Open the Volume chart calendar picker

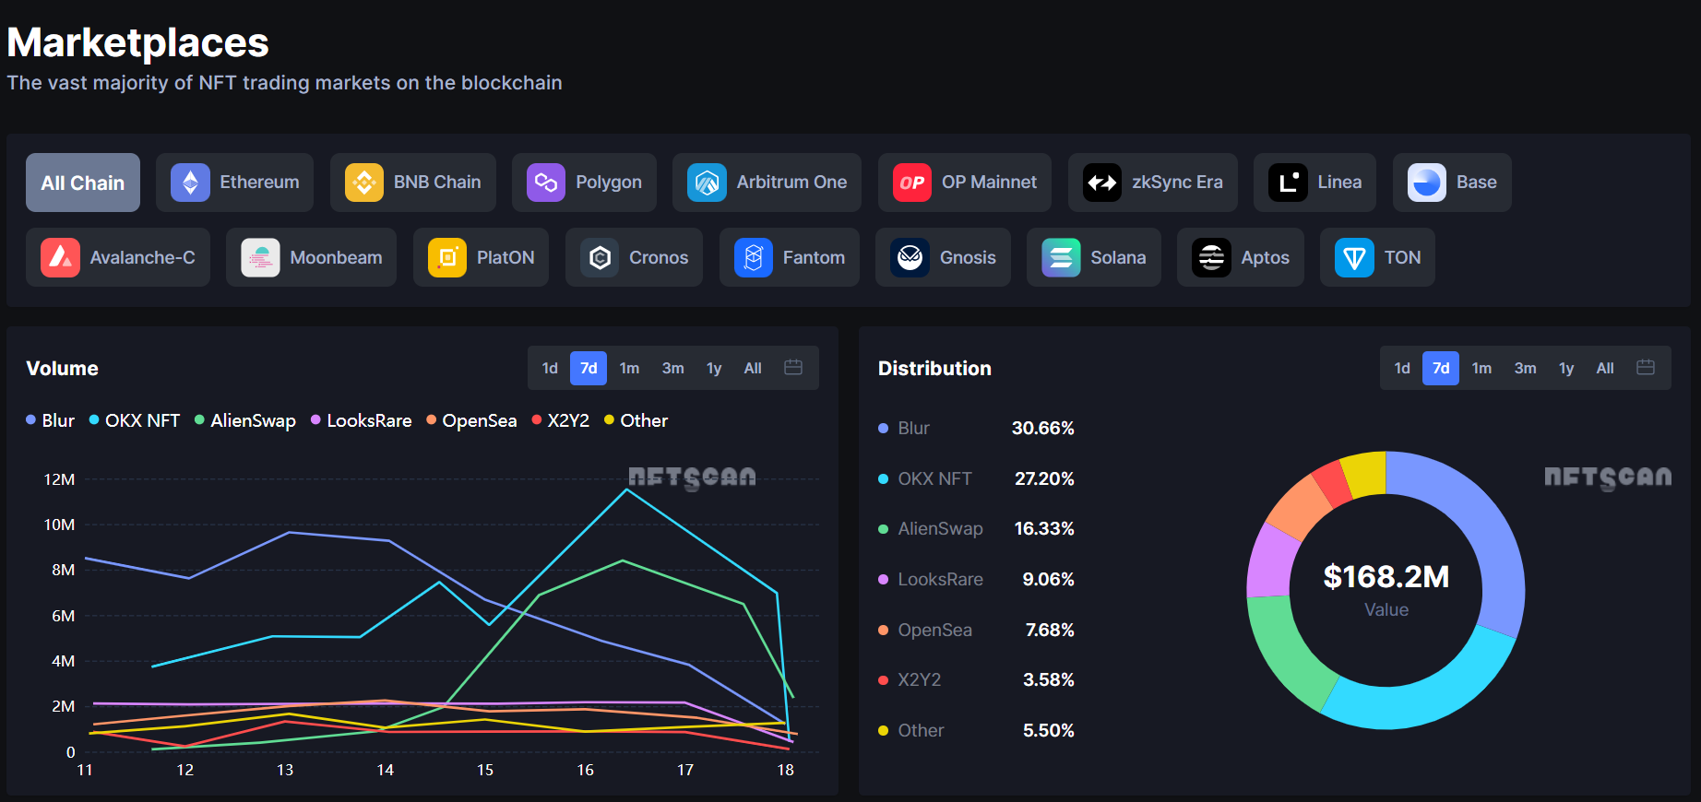click(x=793, y=368)
